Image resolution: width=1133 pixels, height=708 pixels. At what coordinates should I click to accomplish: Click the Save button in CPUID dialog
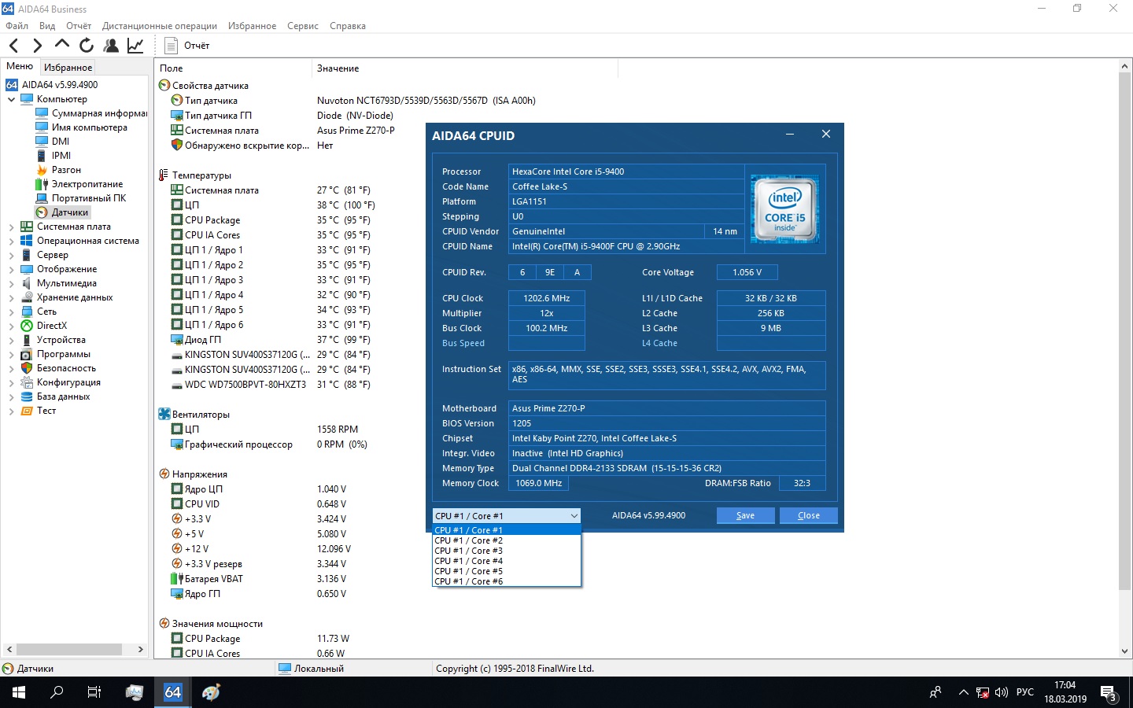(745, 516)
